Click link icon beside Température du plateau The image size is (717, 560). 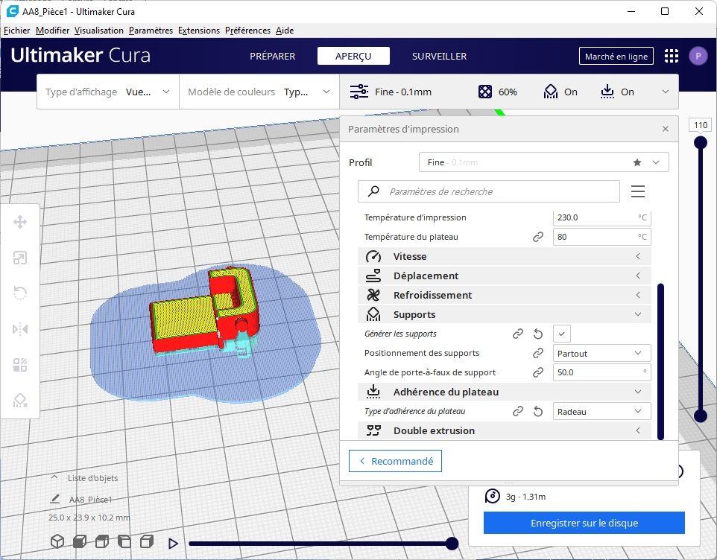[537, 237]
